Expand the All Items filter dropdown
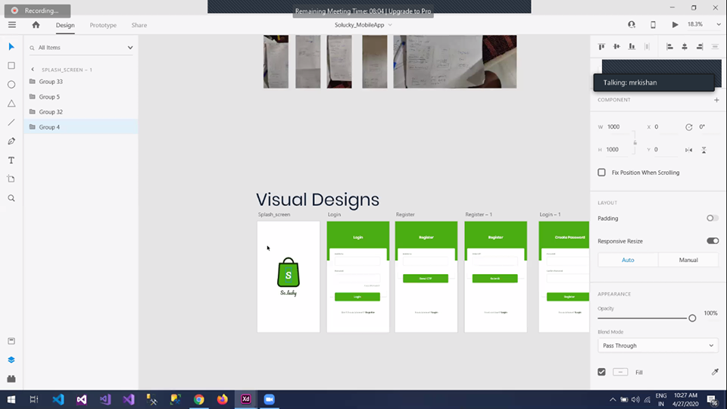The image size is (727, 409). (x=129, y=48)
